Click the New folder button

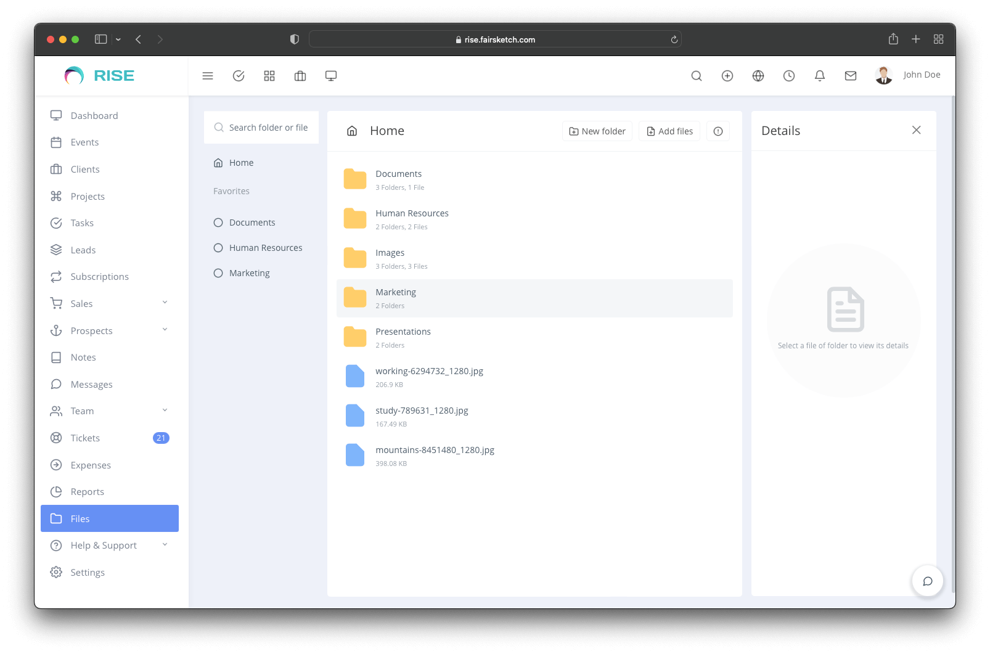pos(597,131)
